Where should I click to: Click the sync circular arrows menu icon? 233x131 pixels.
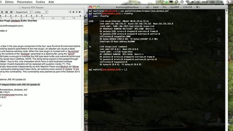177,2
